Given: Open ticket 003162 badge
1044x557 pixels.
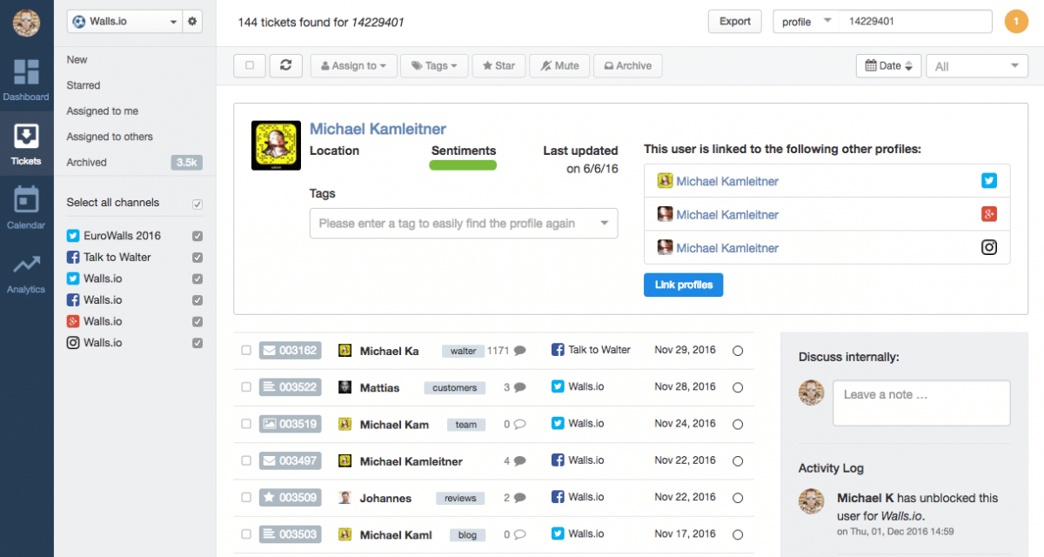Looking at the screenshot, I should click(x=290, y=351).
